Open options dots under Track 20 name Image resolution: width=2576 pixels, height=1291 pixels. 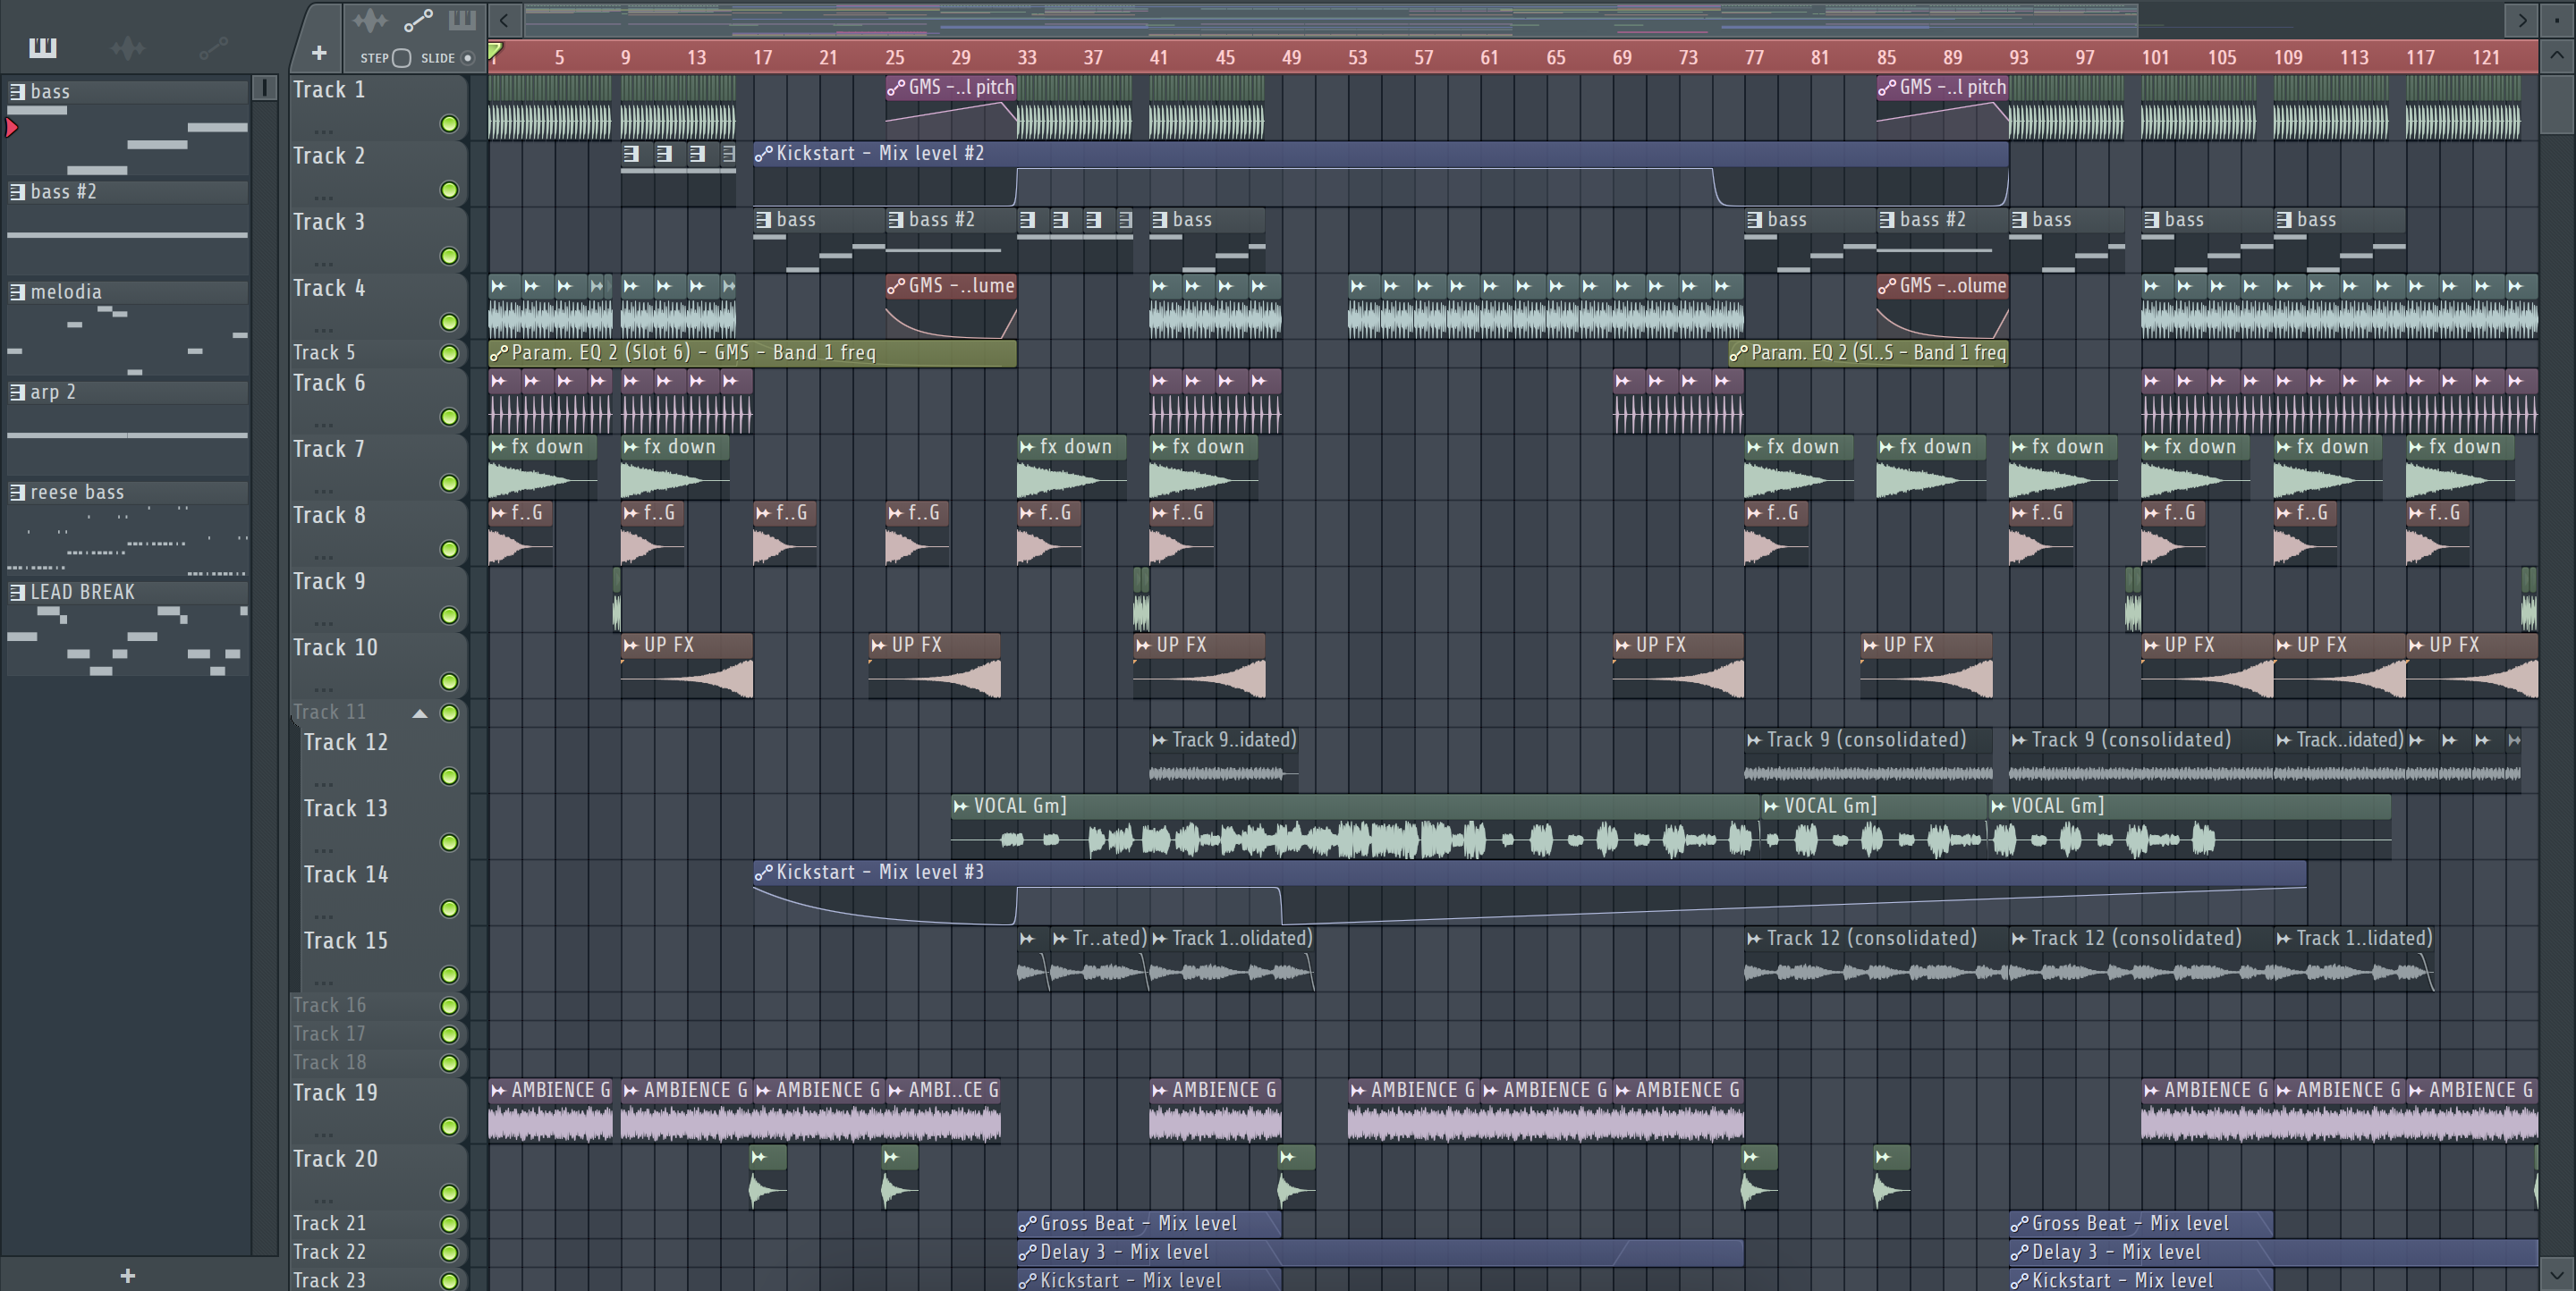pyautogui.click(x=323, y=1199)
